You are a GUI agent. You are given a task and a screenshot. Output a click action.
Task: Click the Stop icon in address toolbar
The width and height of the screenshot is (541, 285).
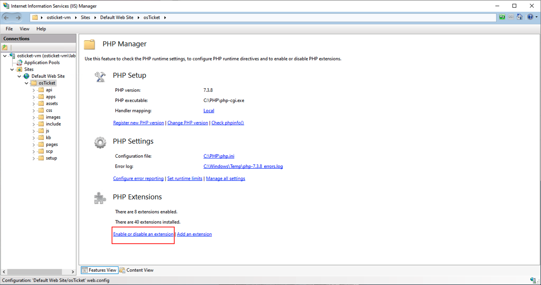tap(511, 17)
